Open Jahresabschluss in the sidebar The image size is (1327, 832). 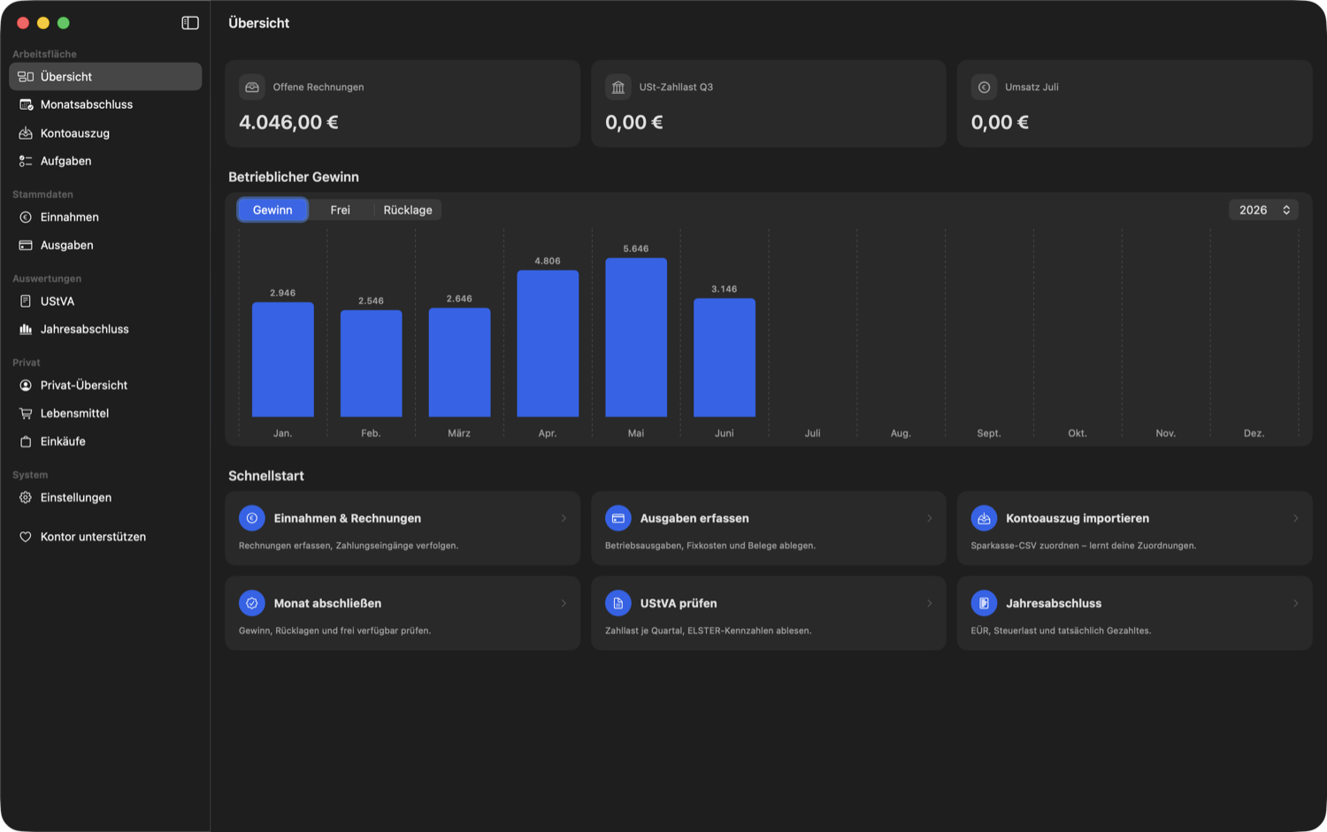tap(105, 329)
